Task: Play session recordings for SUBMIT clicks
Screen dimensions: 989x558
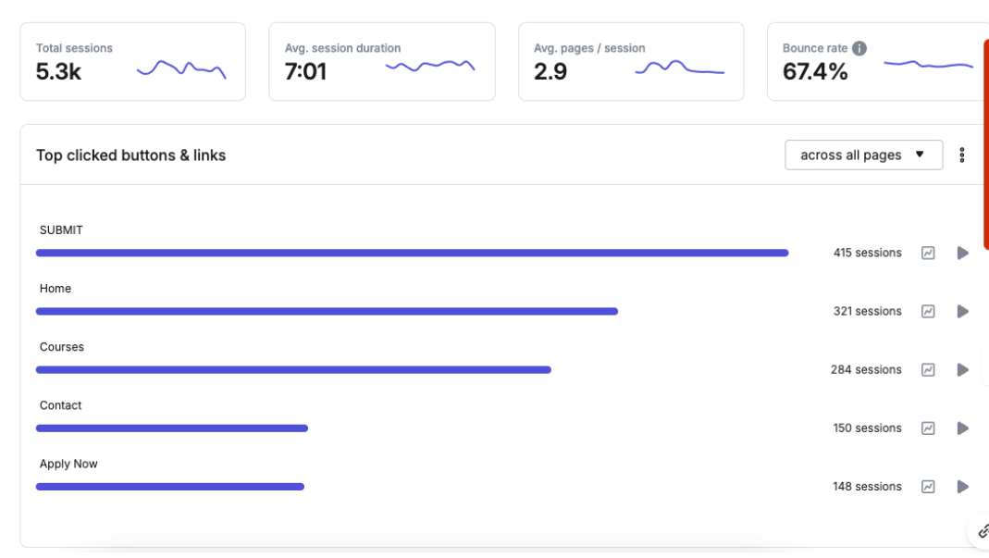Action: point(963,253)
